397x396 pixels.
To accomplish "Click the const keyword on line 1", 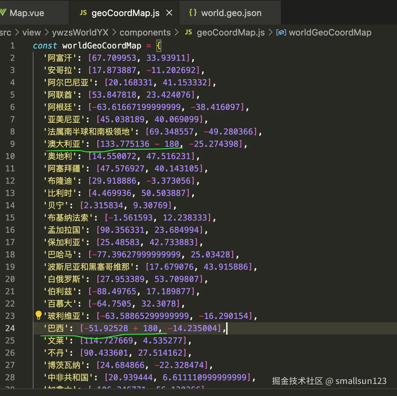I will [44, 45].
